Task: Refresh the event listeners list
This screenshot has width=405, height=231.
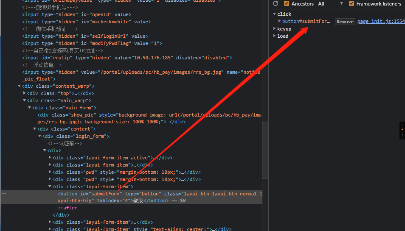Action: point(276,4)
